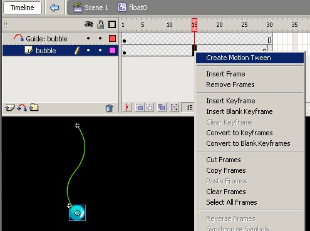Click the Center Frame button

tap(127, 108)
